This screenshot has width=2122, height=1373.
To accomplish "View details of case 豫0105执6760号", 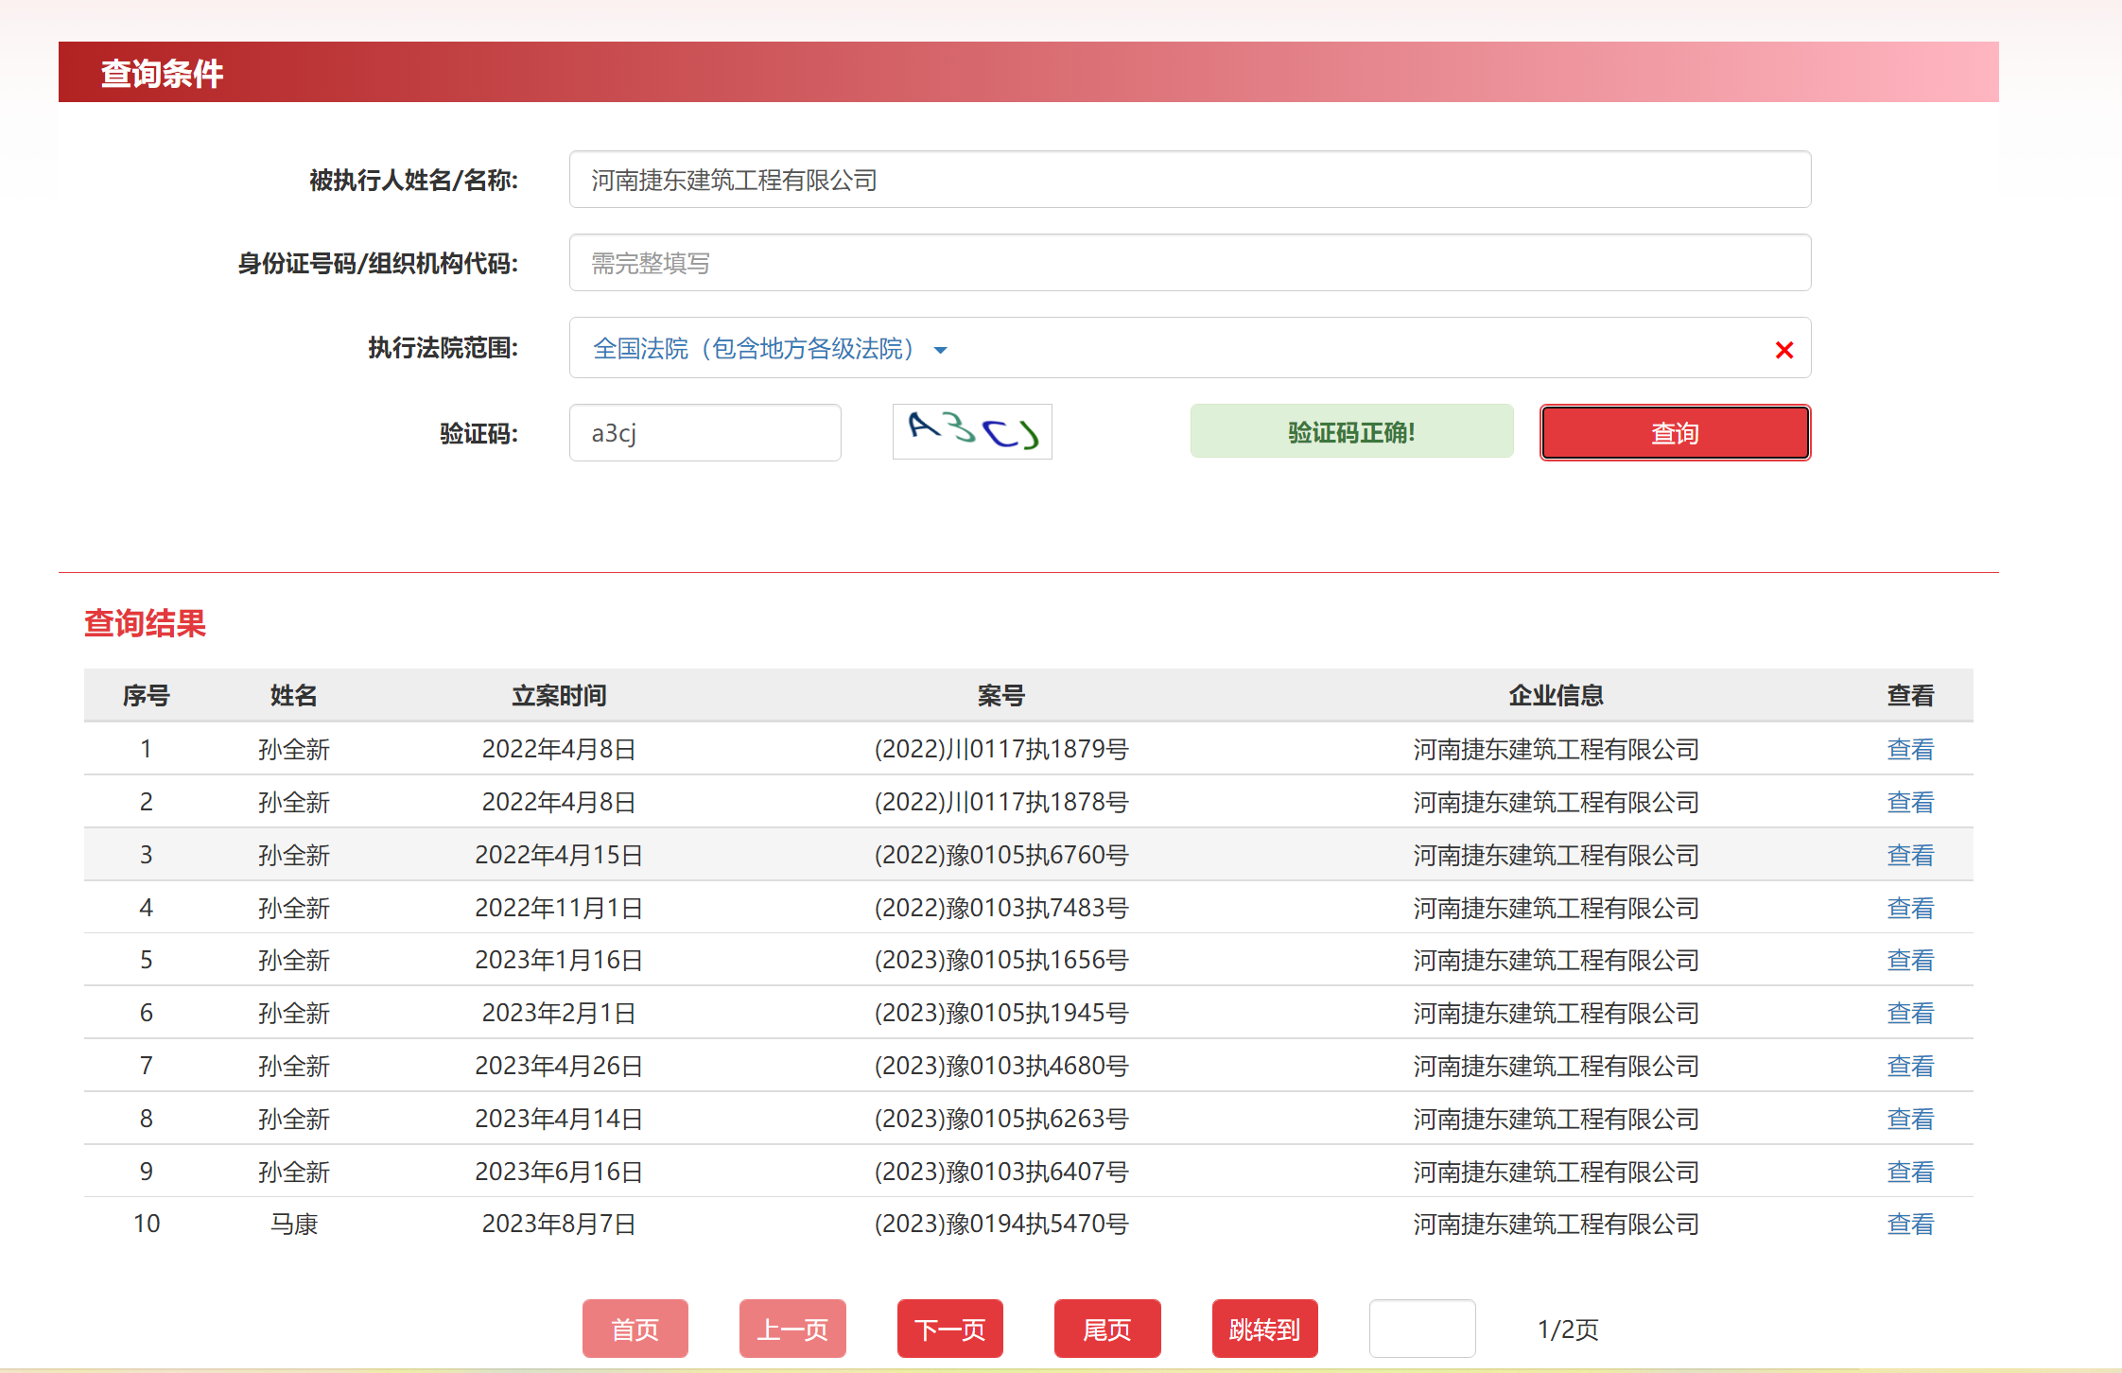I will [1910, 856].
